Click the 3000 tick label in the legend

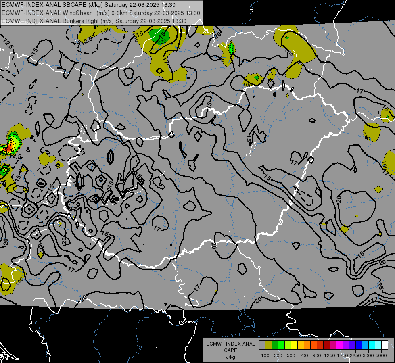tap(368, 355)
